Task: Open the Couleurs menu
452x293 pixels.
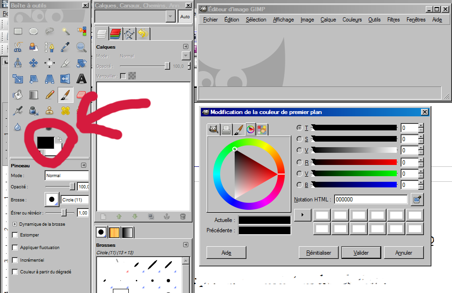Action: click(352, 20)
